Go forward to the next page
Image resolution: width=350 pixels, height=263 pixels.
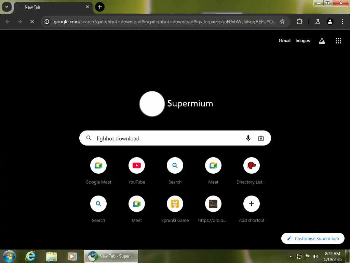pyautogui.click(x=20, y=22)
